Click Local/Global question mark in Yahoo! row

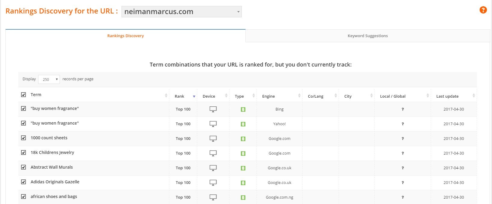[x=403, y=124]
